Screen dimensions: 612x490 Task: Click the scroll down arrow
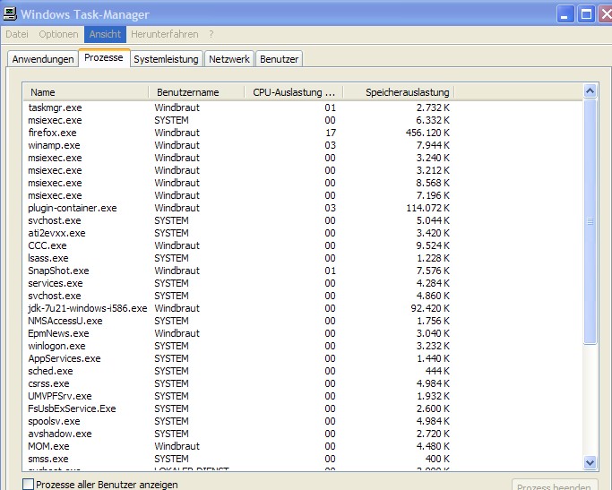pyautogui.click(x=590, y=463)
